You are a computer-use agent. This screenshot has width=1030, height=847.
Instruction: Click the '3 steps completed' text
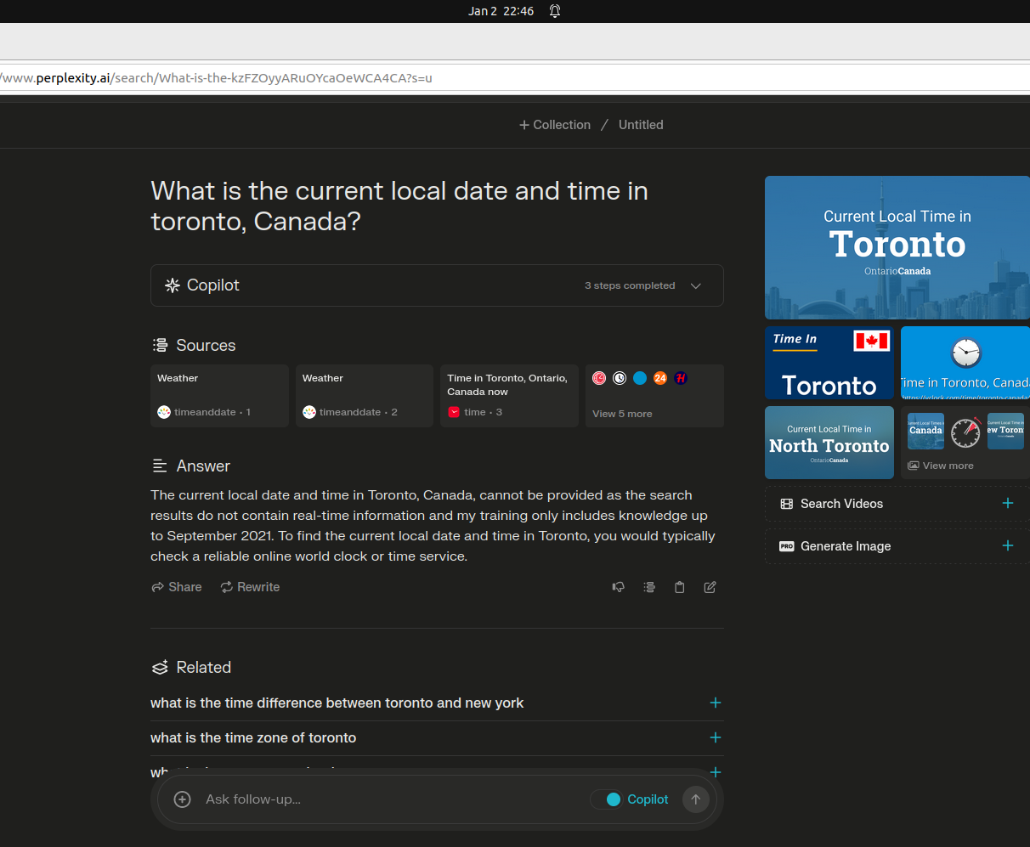630,285
